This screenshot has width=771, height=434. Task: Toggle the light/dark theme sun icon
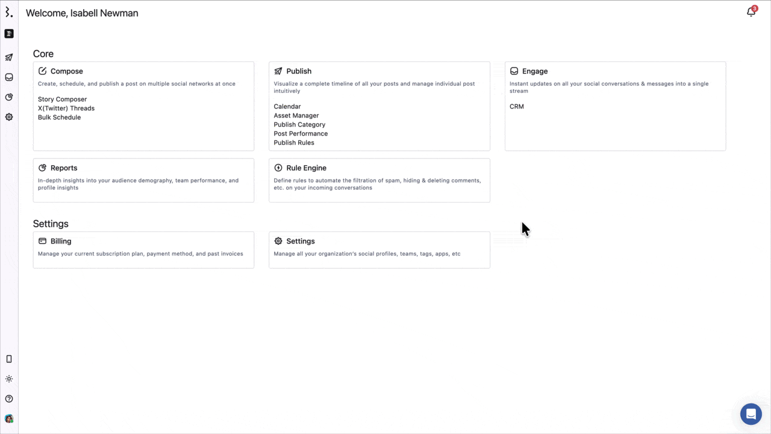pos(9,379)
